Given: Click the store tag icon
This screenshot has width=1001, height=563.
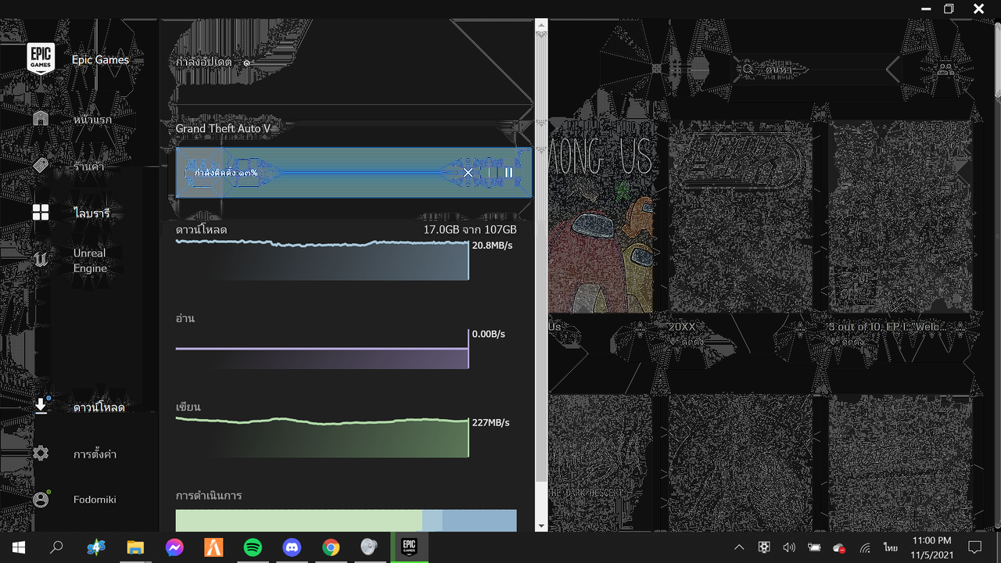Looking at the screenshot, I should (x=41, y=166).
